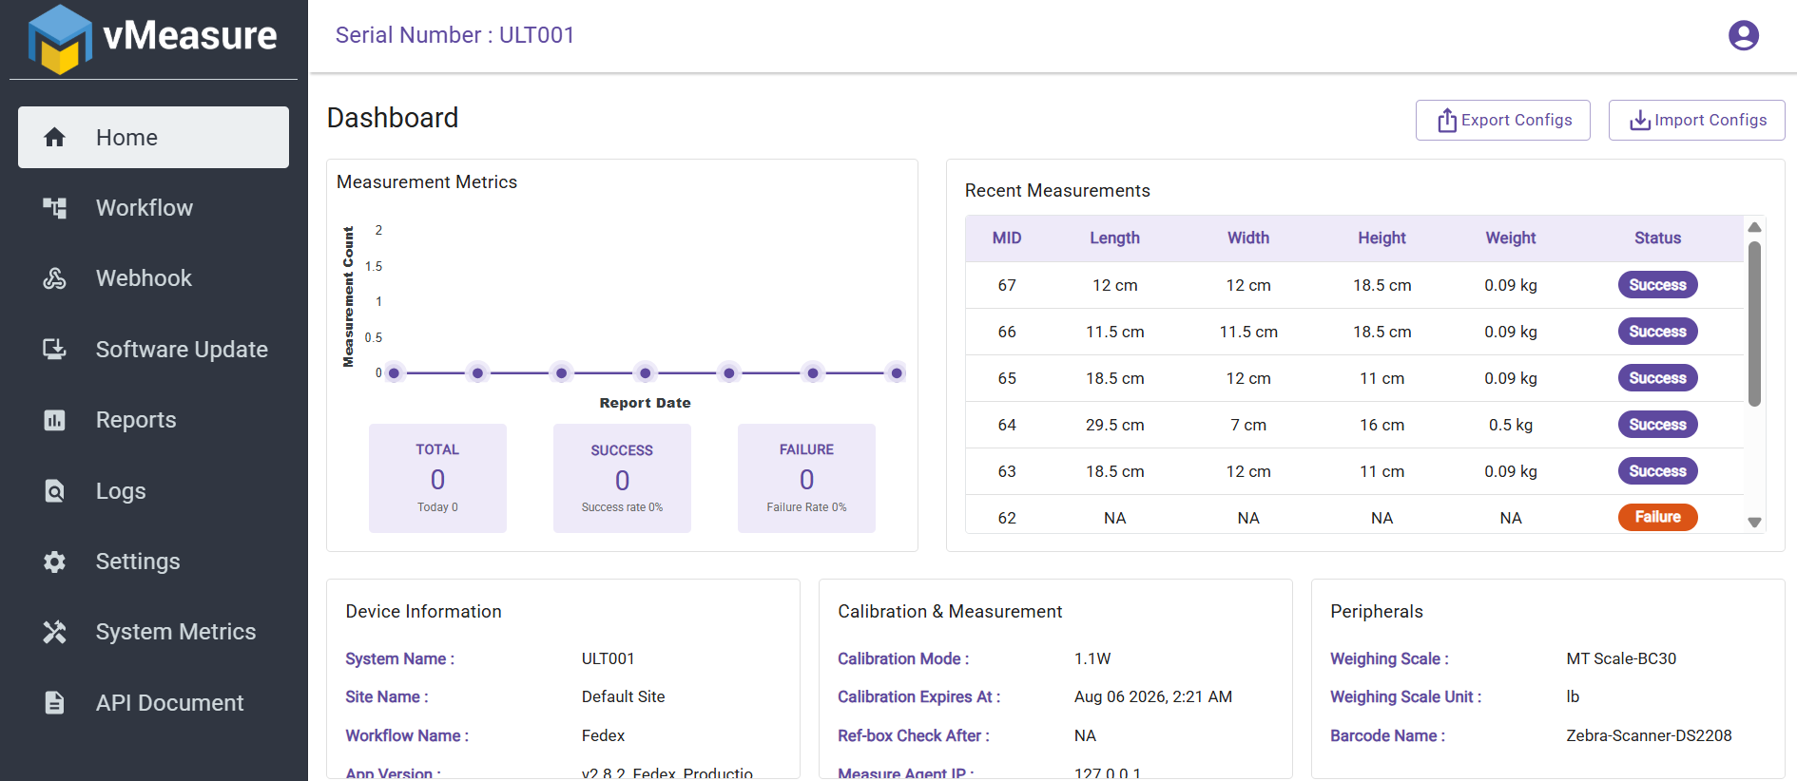Click the vMeasure cube logo
Image resolution: width=1797 pixels, height=781 pixels.
[x=60, y=39]
